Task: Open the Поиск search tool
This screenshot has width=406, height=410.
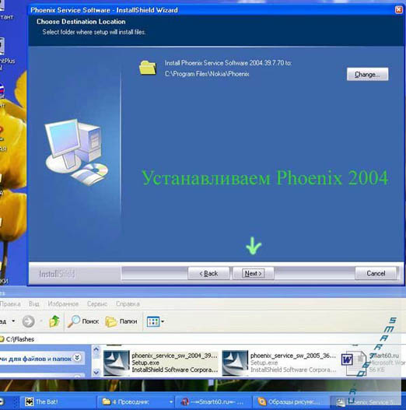Action: pos(83,321)
